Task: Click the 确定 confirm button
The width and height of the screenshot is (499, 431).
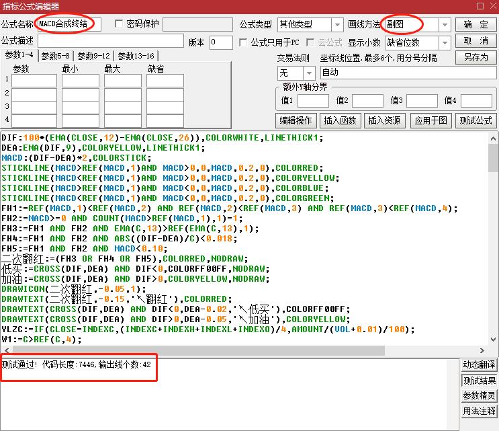Action: pyautogui.click(x=475, y=25)
